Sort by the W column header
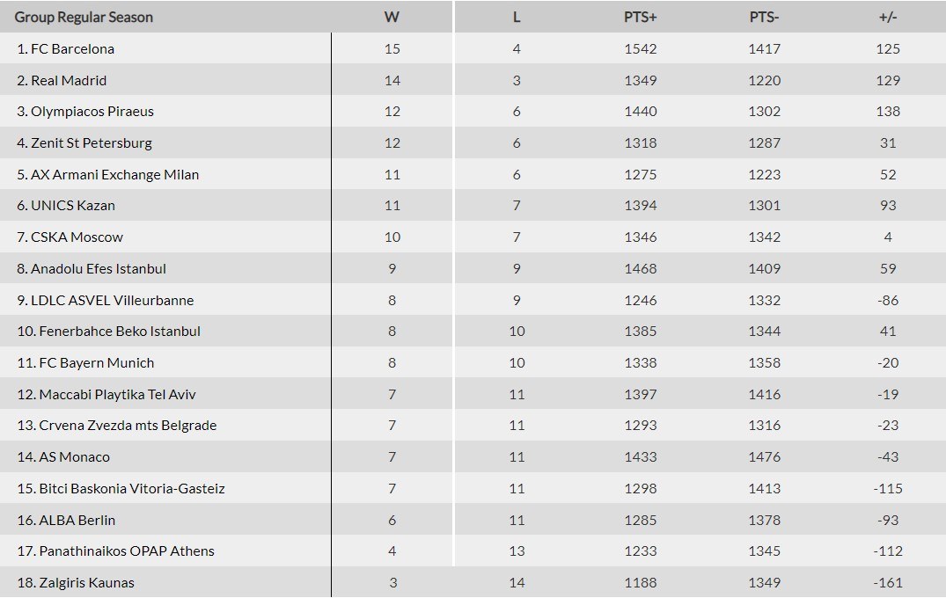Screen dimensions: 946x598 coord(392,18)
